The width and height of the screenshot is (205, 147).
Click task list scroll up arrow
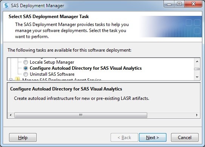click(197, 61)
